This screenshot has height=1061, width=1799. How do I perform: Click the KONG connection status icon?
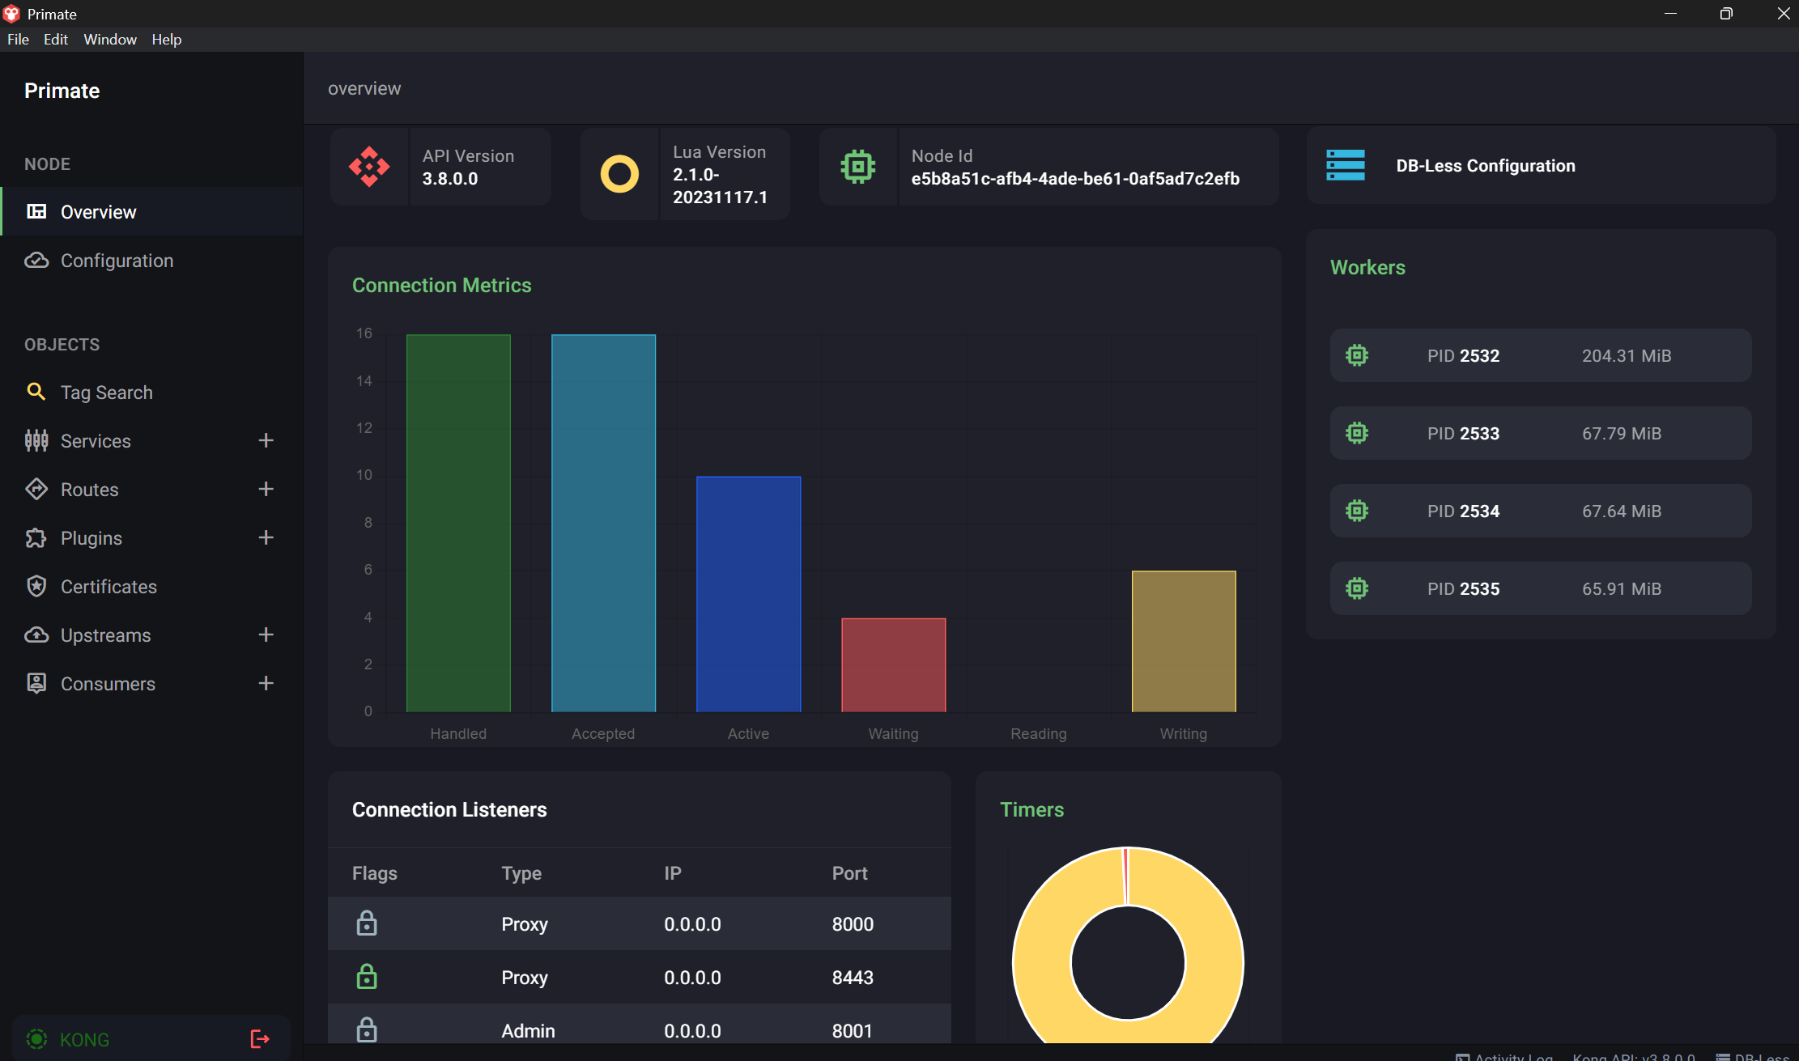coord(36,1038)
